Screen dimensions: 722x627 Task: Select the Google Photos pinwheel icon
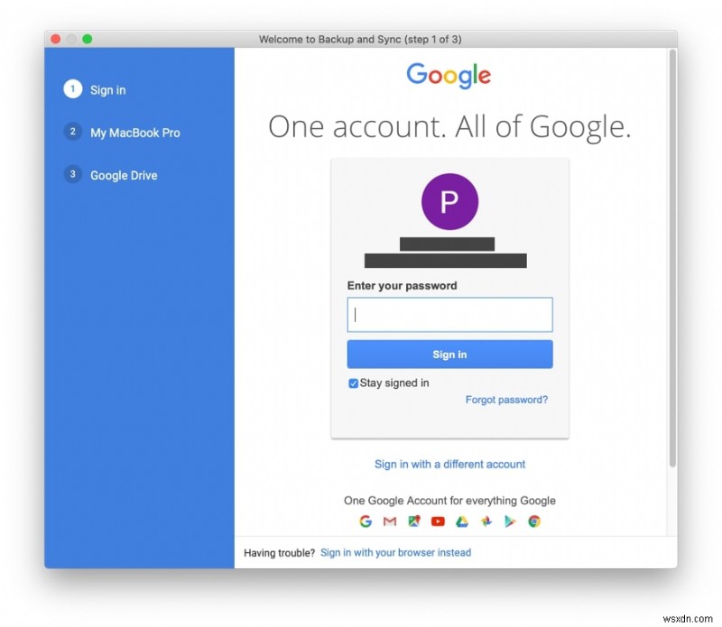tap(486, 521)
